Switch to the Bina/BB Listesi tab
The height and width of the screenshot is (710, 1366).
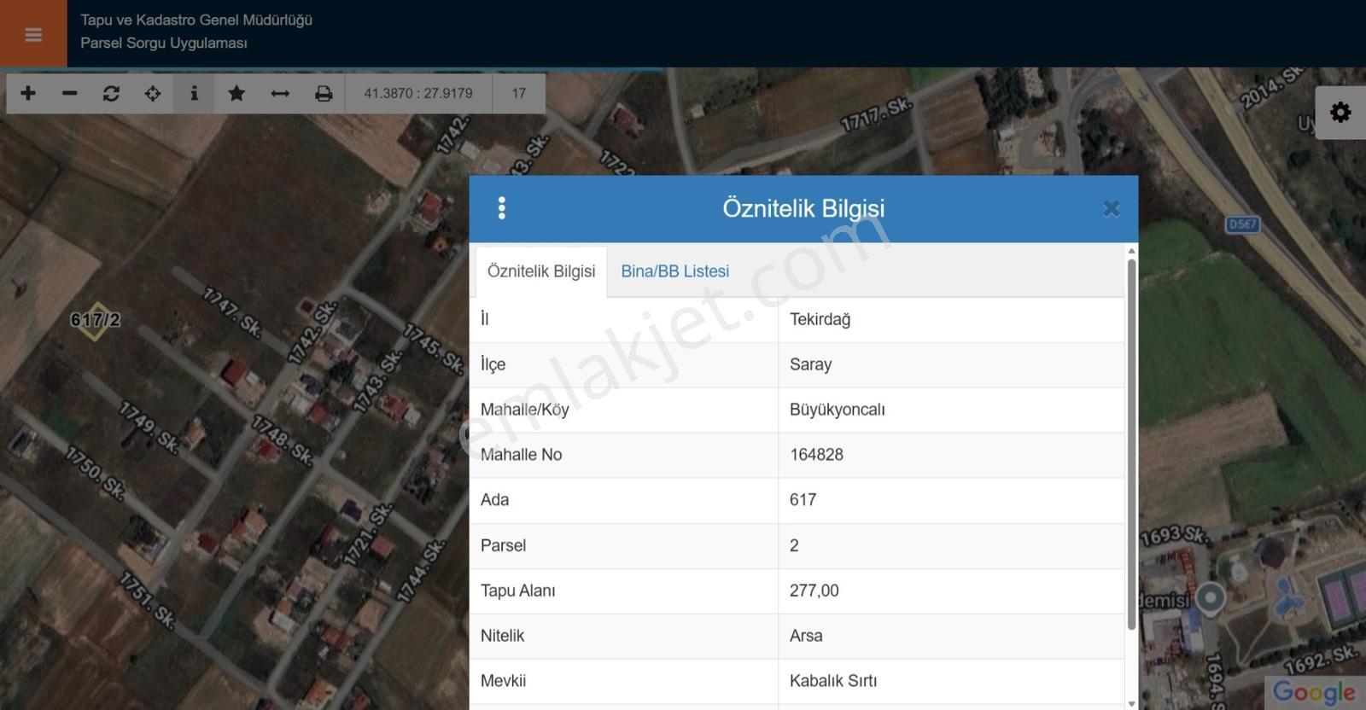674,271
